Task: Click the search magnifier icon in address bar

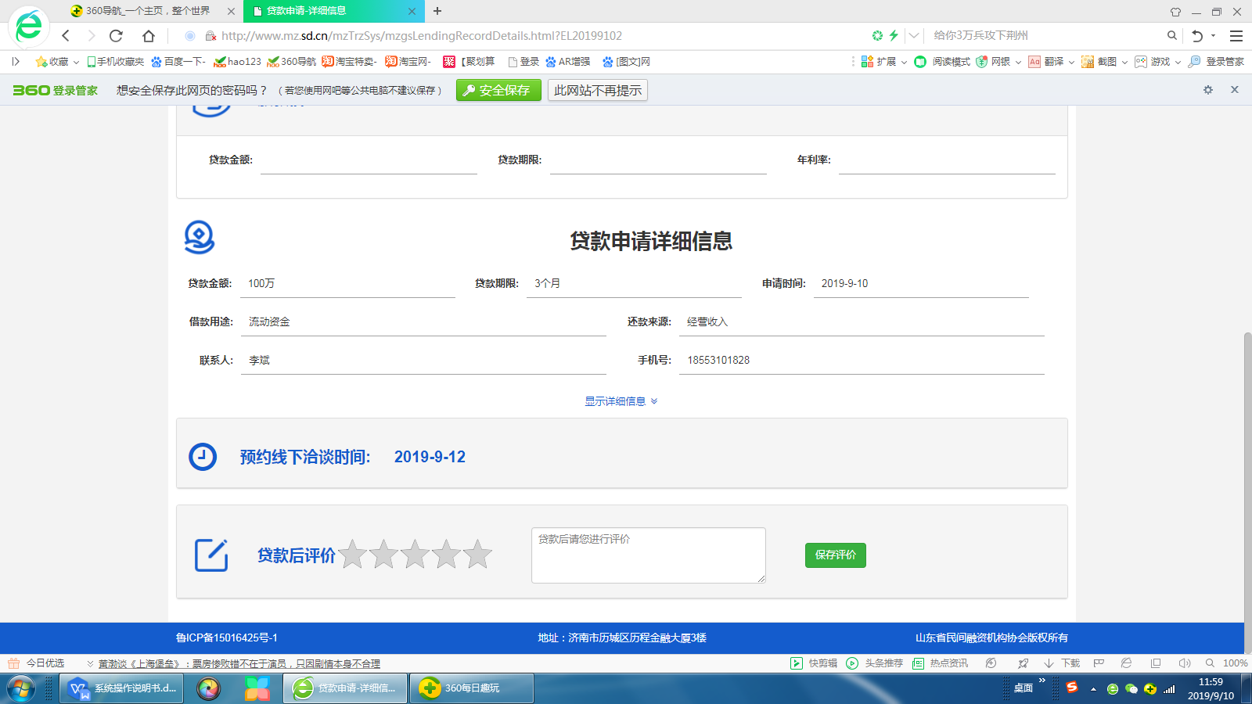Action: tap(1171, 35)
